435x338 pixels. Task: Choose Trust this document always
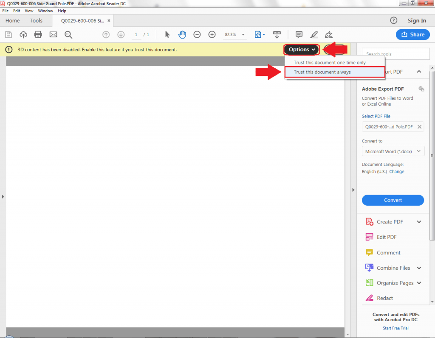pos(335,73)
